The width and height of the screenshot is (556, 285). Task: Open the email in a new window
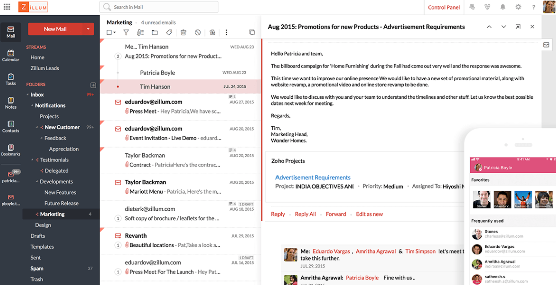tap(518, 27)
